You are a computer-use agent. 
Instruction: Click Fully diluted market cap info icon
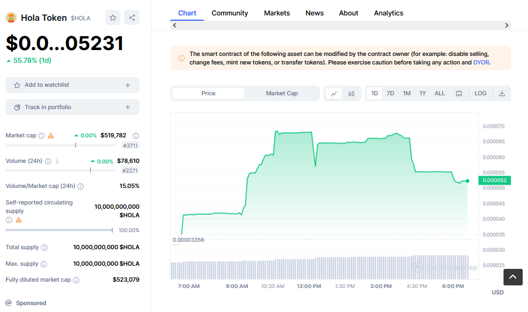[77, 280]
